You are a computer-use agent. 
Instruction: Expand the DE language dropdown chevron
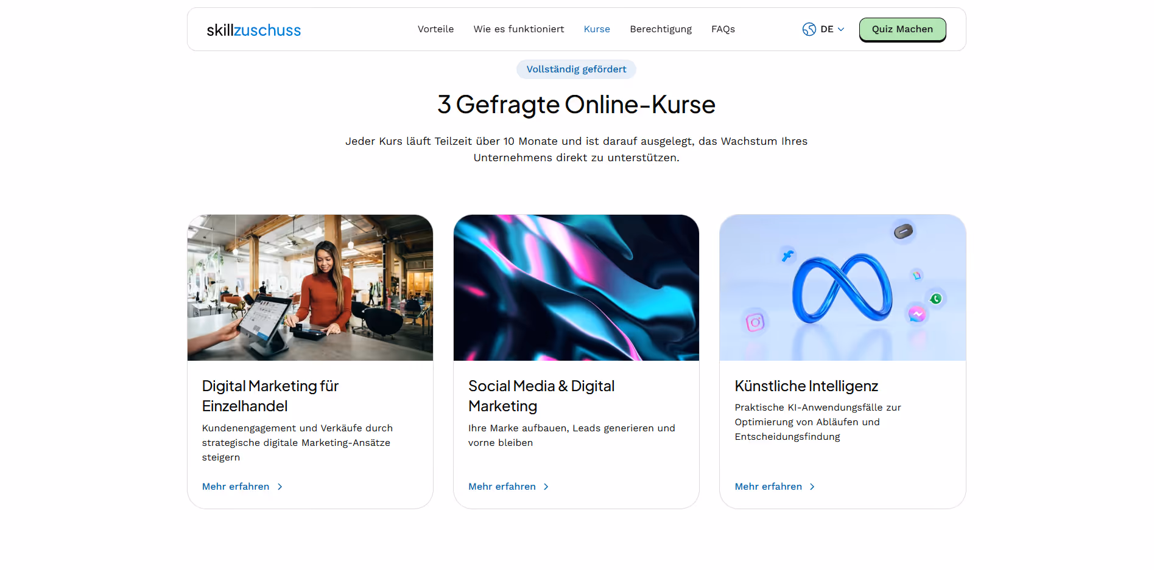(x=841, y=29)
